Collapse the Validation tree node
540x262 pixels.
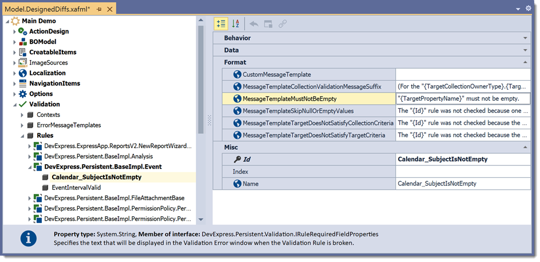[x=15, y=105]
